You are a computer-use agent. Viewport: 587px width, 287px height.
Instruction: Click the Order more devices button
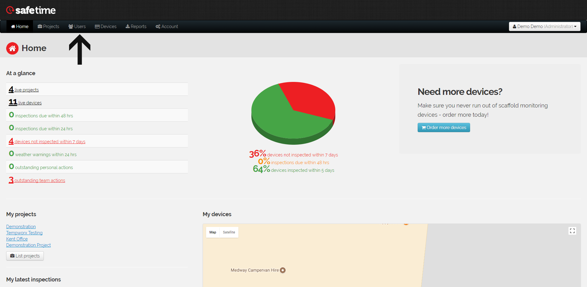[444, 127]
